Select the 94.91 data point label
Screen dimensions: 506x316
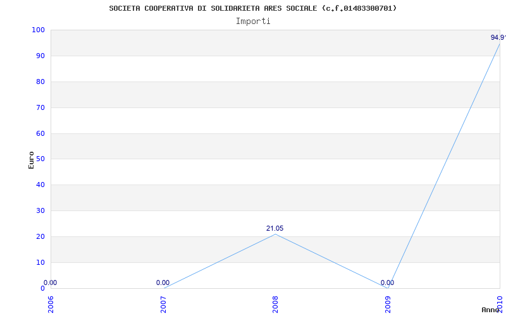[498, 37]
